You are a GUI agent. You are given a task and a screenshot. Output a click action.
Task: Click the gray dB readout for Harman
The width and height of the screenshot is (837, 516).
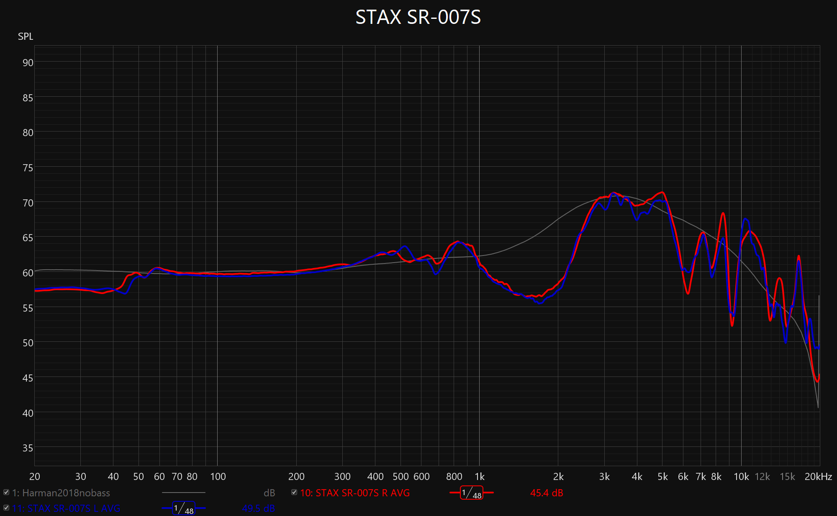(269, 493)
